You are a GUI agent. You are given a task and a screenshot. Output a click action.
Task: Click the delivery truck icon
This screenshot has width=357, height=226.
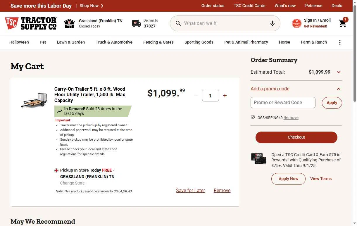pos(136,23)
